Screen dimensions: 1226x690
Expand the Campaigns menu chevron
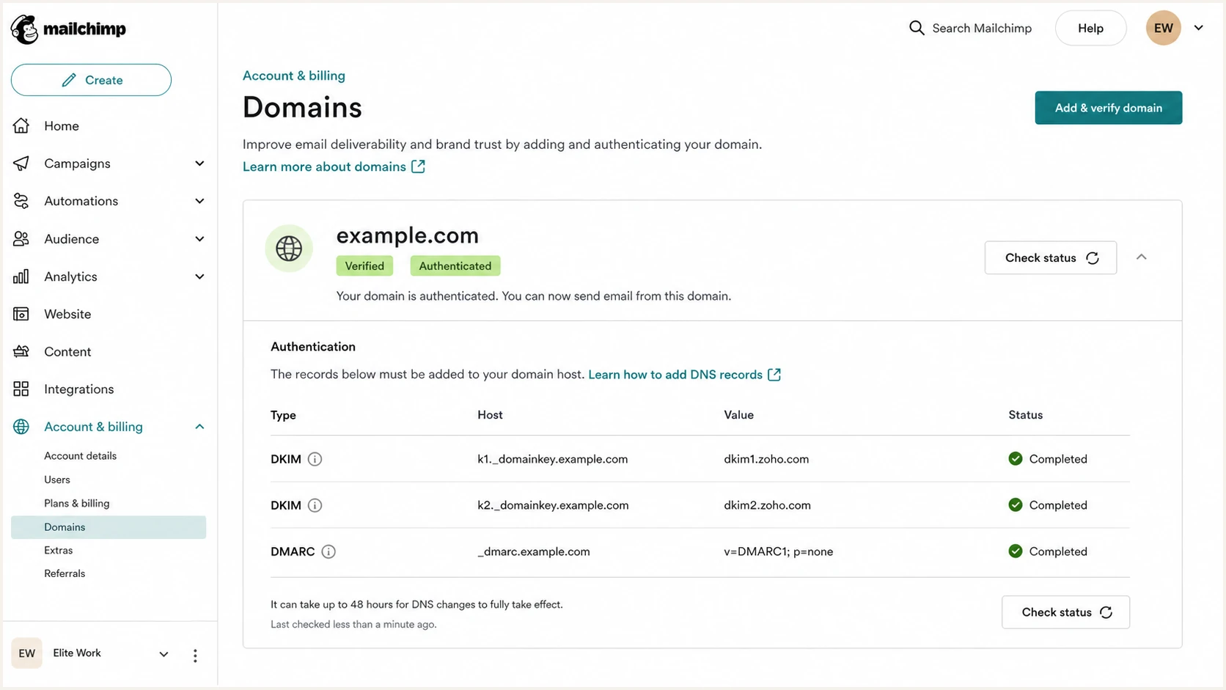[199, 164]
